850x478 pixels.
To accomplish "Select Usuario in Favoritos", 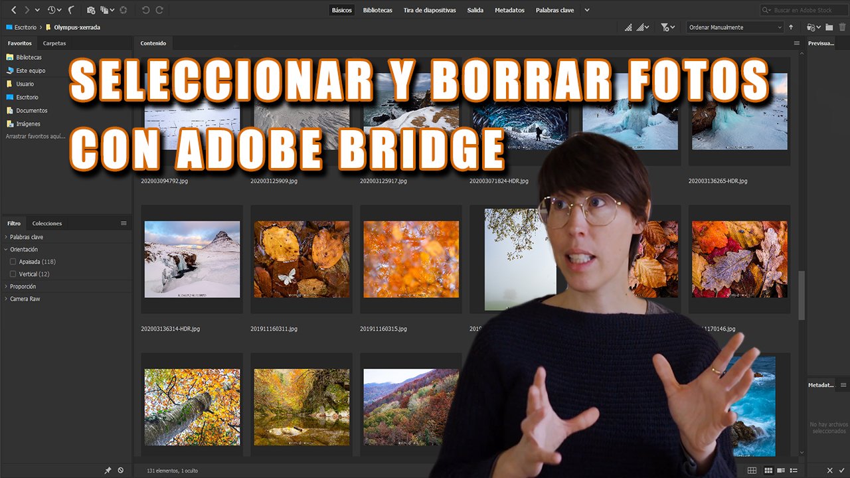I will [20, 84].
